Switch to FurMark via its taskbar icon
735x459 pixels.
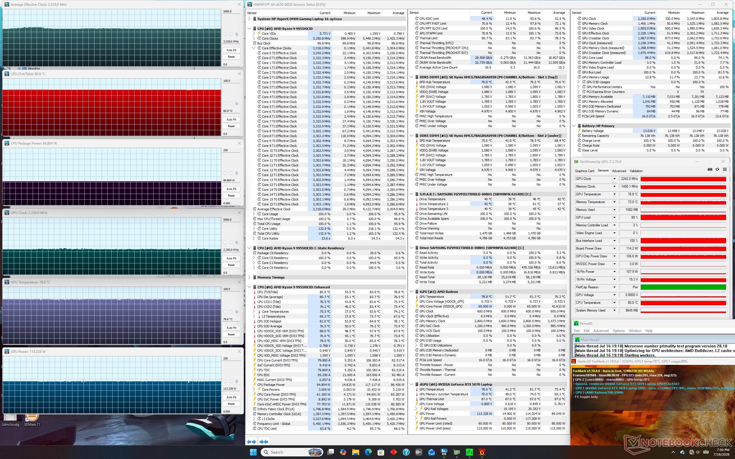tap(482, 452)
